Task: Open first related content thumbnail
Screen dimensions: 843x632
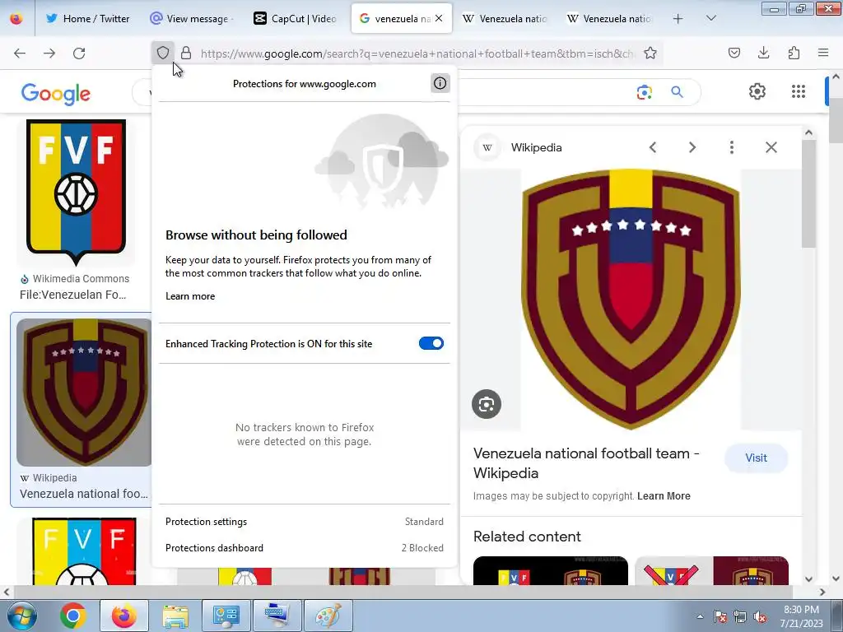Action: tap(551, 571)
